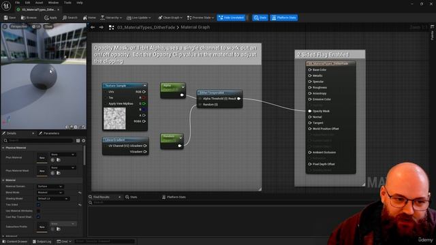Click 03_MaterialTypes_DitherFade breadcrumb link

pos(146,27)
